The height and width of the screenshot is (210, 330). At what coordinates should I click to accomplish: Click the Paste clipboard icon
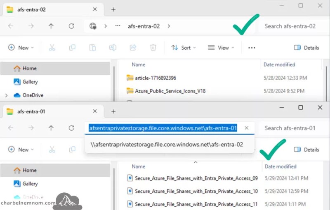92,48
